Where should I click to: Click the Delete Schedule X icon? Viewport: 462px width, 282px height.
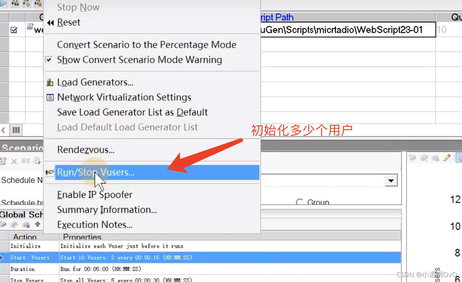[14, 161]
